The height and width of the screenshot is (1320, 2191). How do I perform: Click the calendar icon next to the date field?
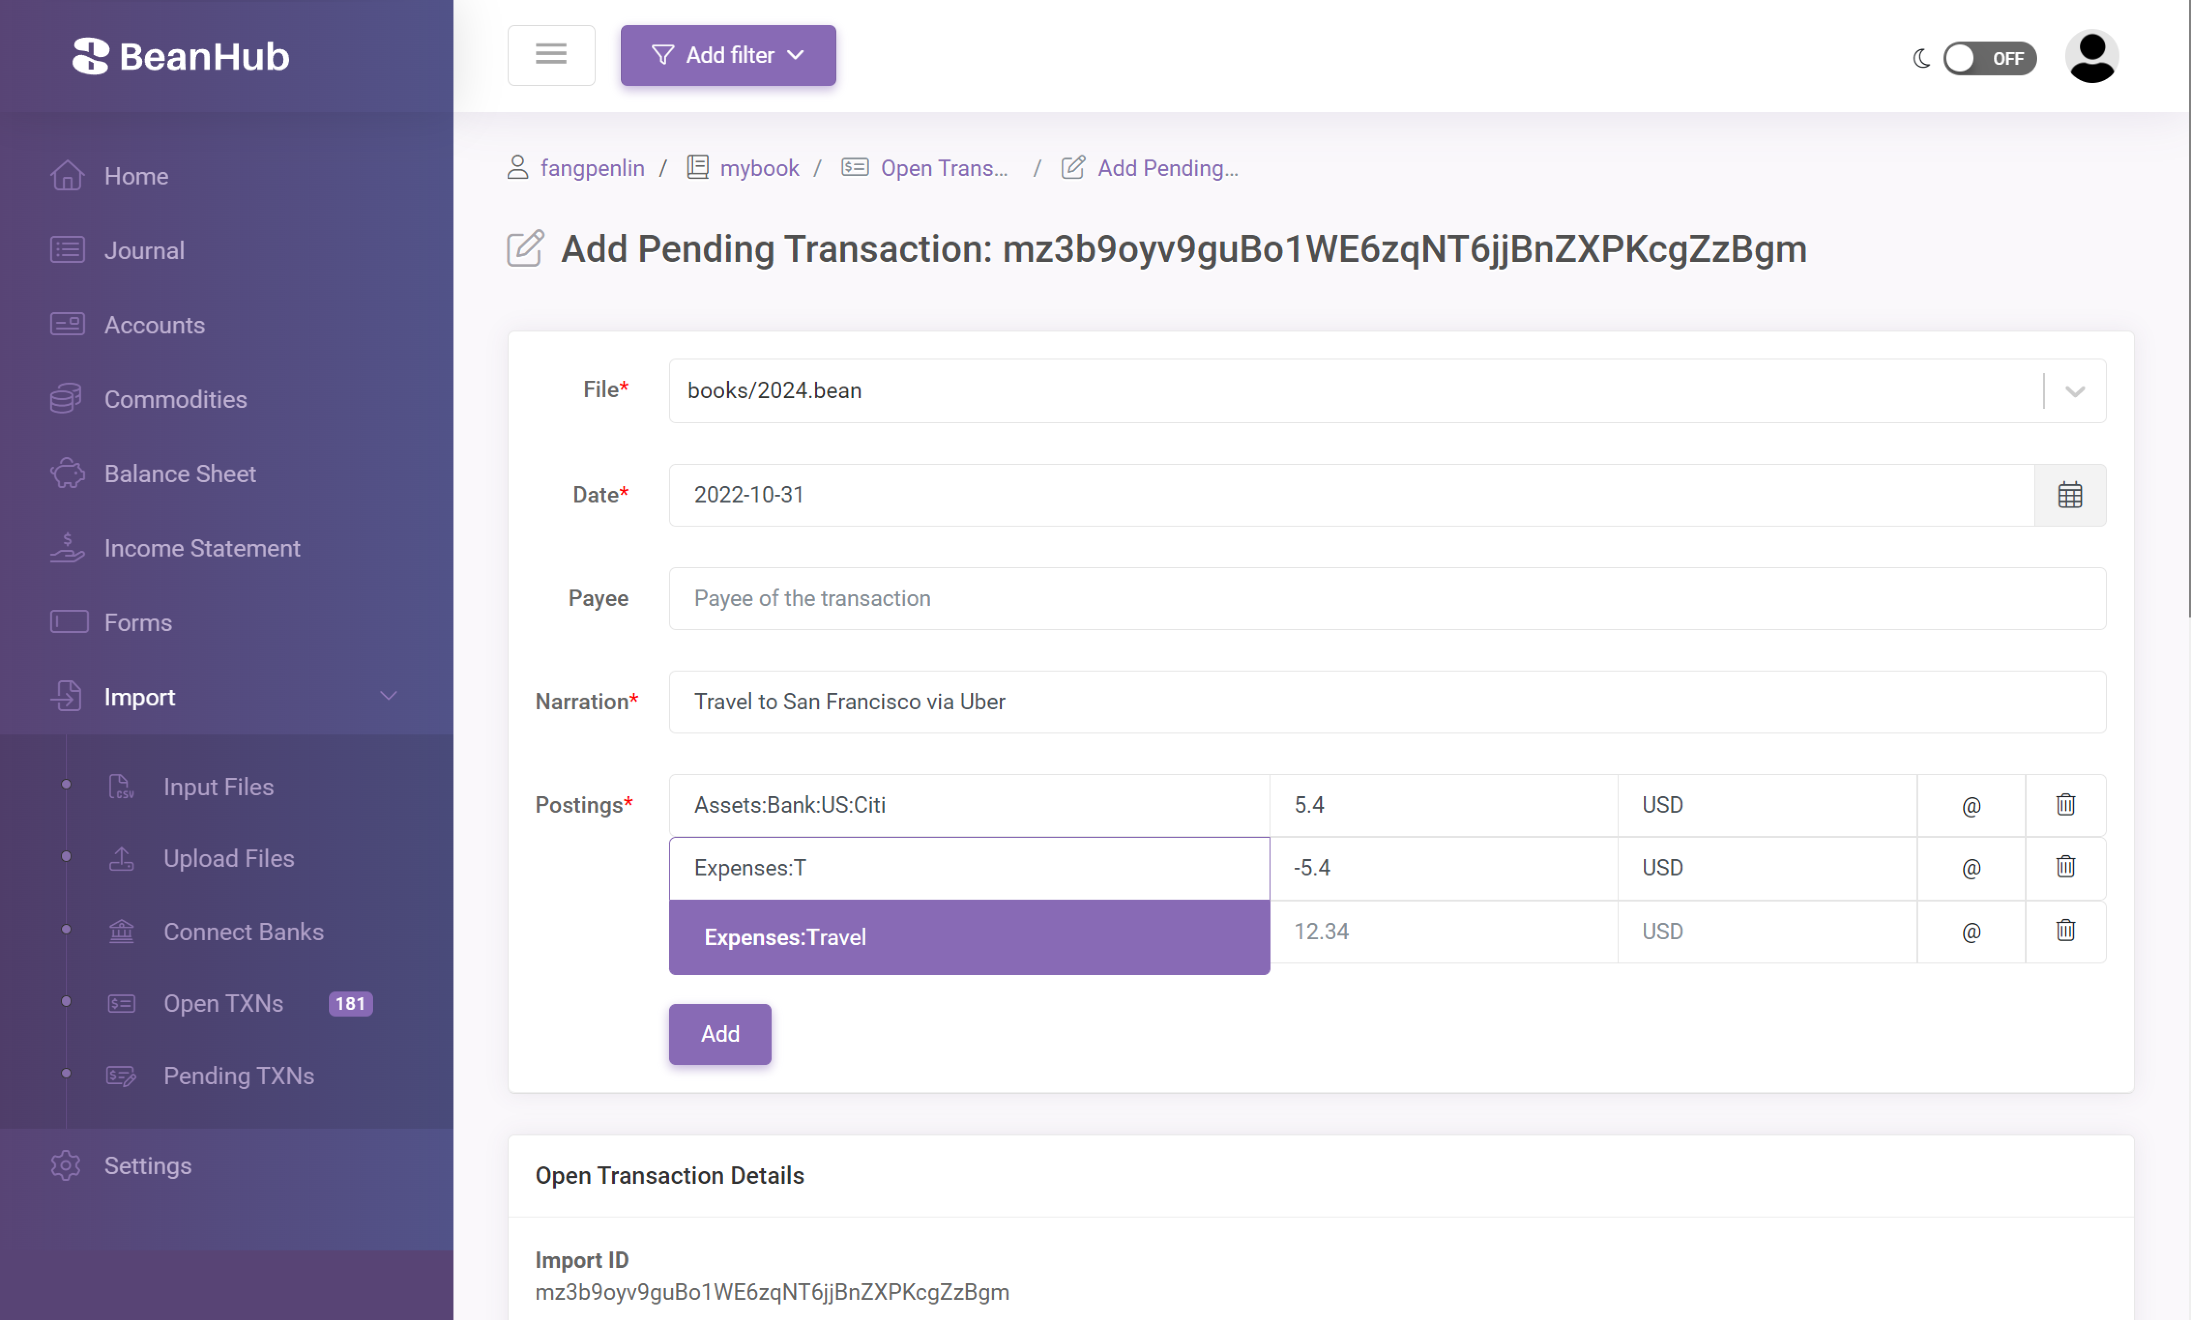[2069, 494]
